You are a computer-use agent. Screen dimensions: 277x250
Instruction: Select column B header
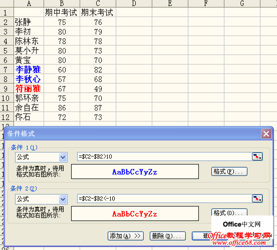(62, 3)
